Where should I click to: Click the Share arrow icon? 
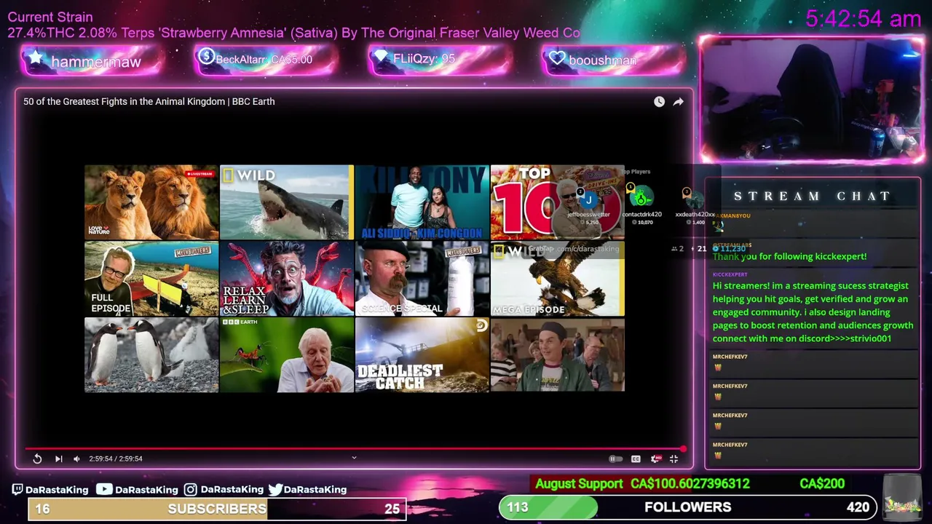coord(678,102)
